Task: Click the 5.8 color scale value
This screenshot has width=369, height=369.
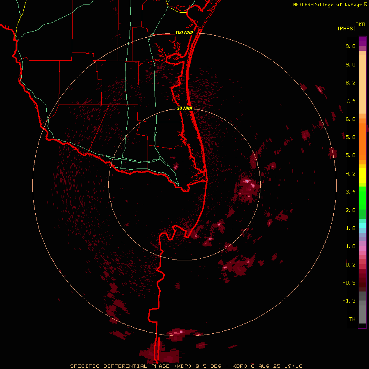Action: (x=351, y=137)
